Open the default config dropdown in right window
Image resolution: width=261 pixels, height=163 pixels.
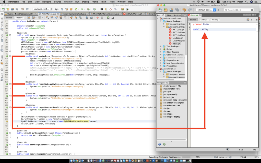(206, 10)
